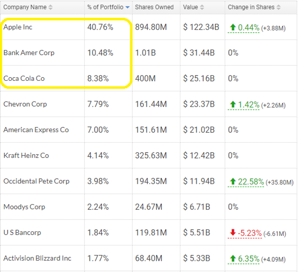Click green up arrow in Occidental Pete row
The height and width of the screenshot is (272, 298).
coord(233,182)
